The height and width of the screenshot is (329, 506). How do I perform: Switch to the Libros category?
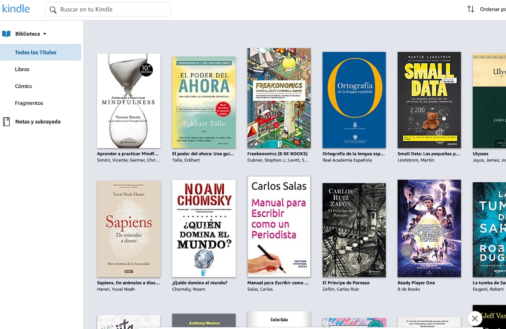click(x=22, y=69)
